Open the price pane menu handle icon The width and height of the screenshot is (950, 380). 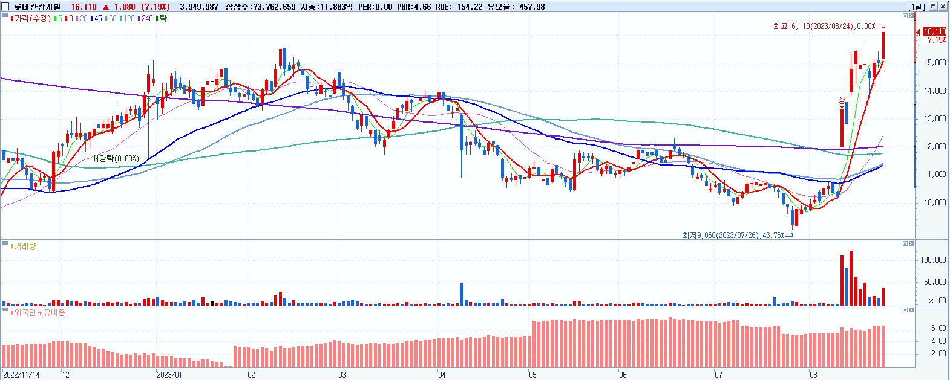coord(5,15)
